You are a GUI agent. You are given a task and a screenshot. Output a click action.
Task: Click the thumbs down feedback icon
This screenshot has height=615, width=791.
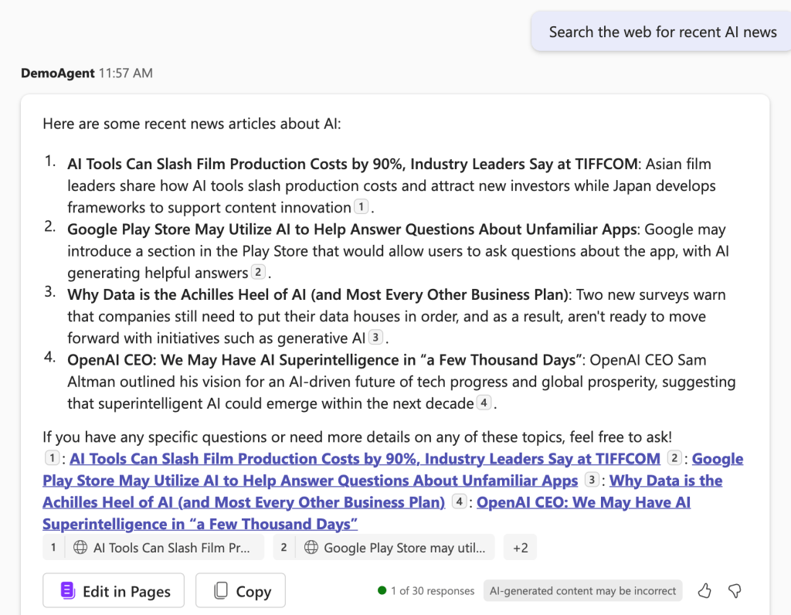pyautogui.click(x=735, y=591)
